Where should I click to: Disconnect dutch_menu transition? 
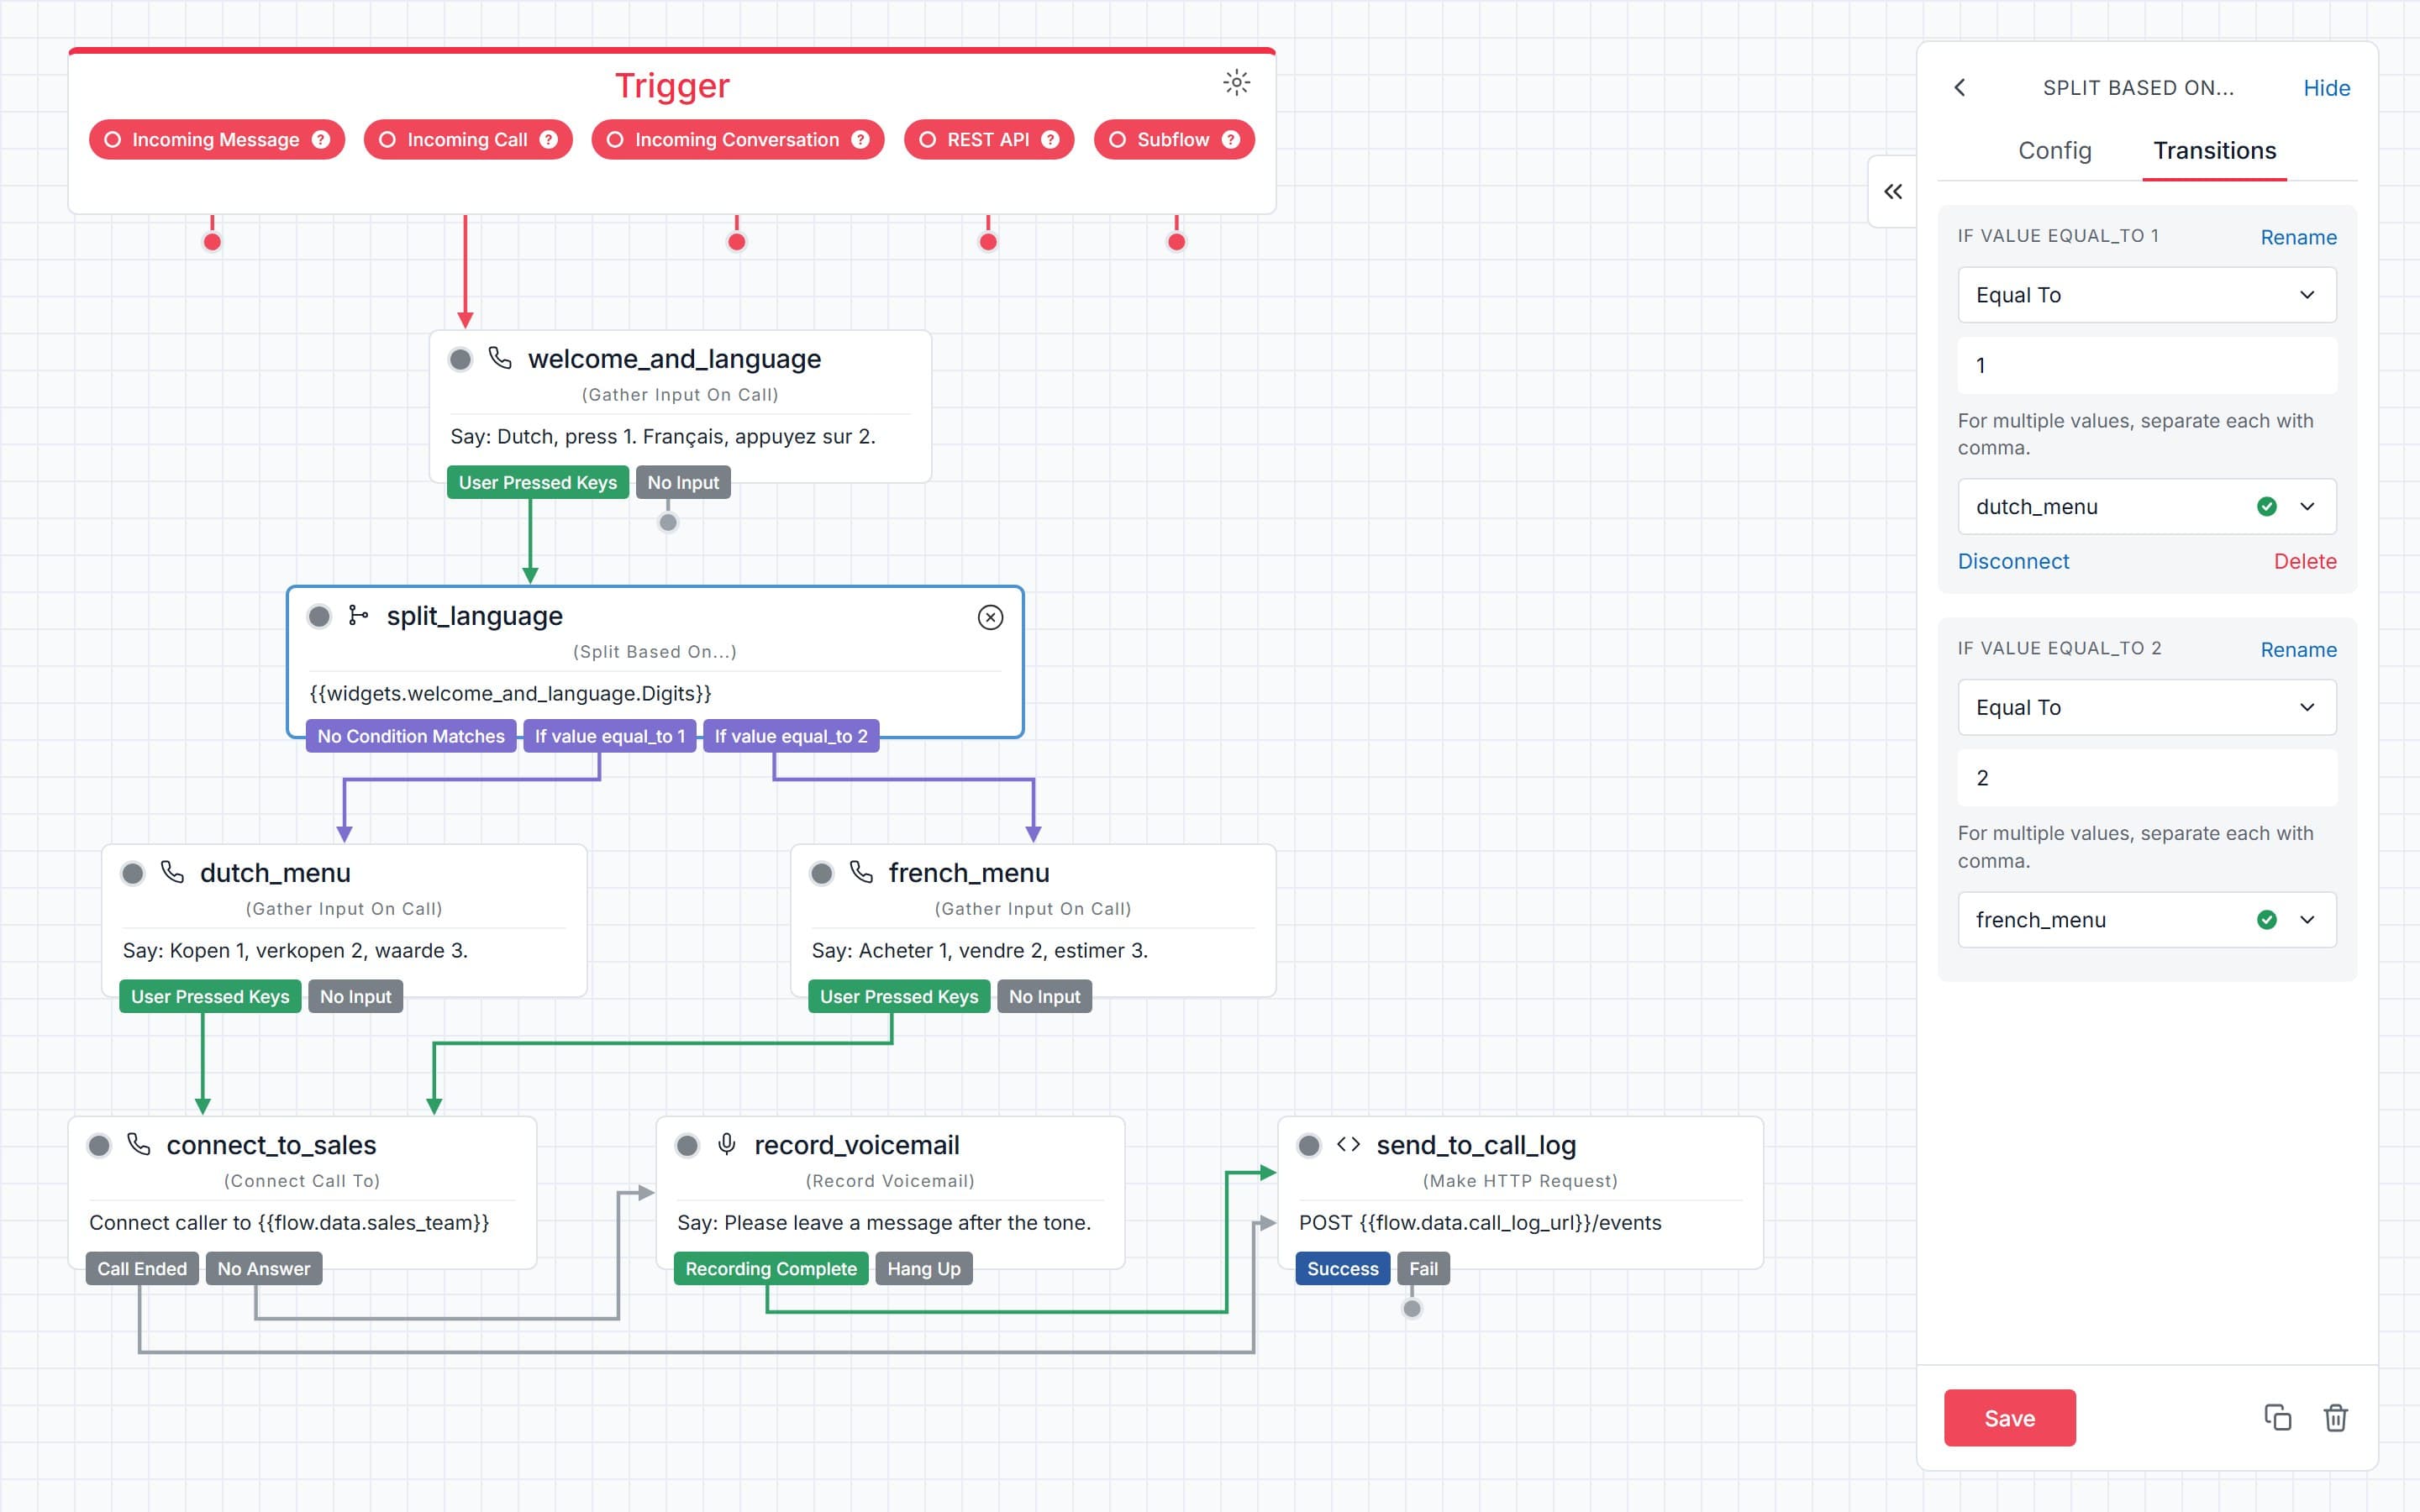click(2013, 562)
